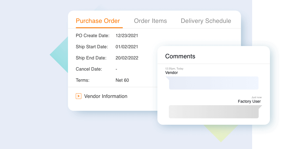This screenshot has height=149, width=285.
Task: Click the Vendor Information section title
Action: [106, 96]
